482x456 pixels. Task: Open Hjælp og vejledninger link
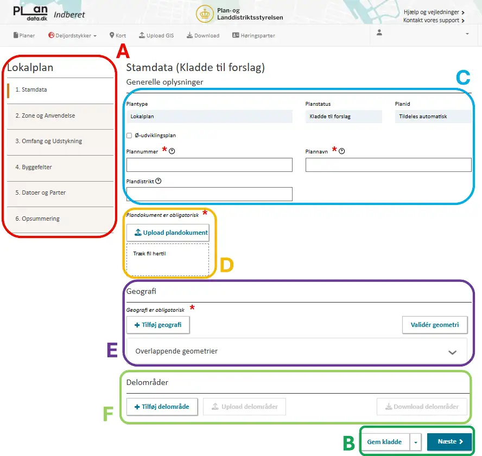(434, 12)
